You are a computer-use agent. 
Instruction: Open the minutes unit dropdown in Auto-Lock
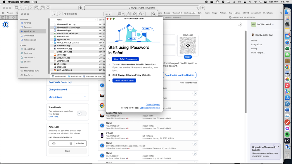[80, 143]
